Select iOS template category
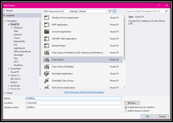 pos(15,45)
